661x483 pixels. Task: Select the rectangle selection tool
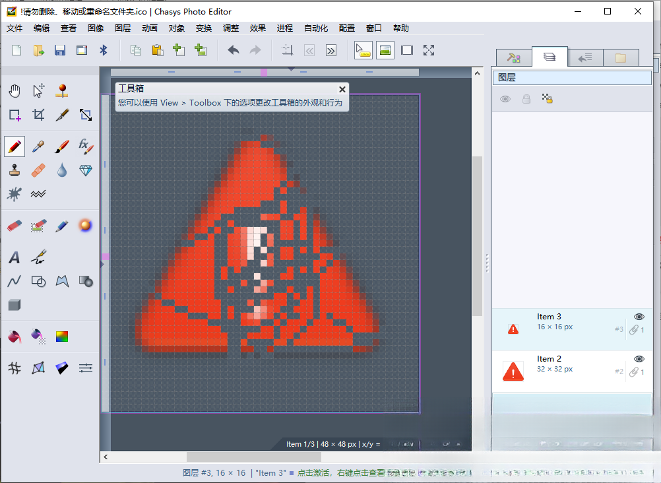coord(15,115)
